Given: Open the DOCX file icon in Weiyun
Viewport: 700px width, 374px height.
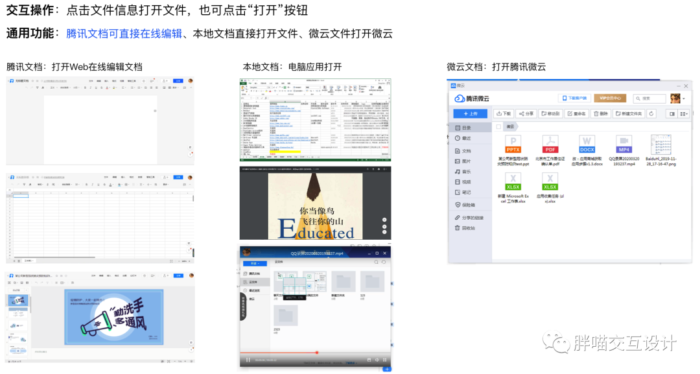Looking at the screenshot, I should [587, 145].
